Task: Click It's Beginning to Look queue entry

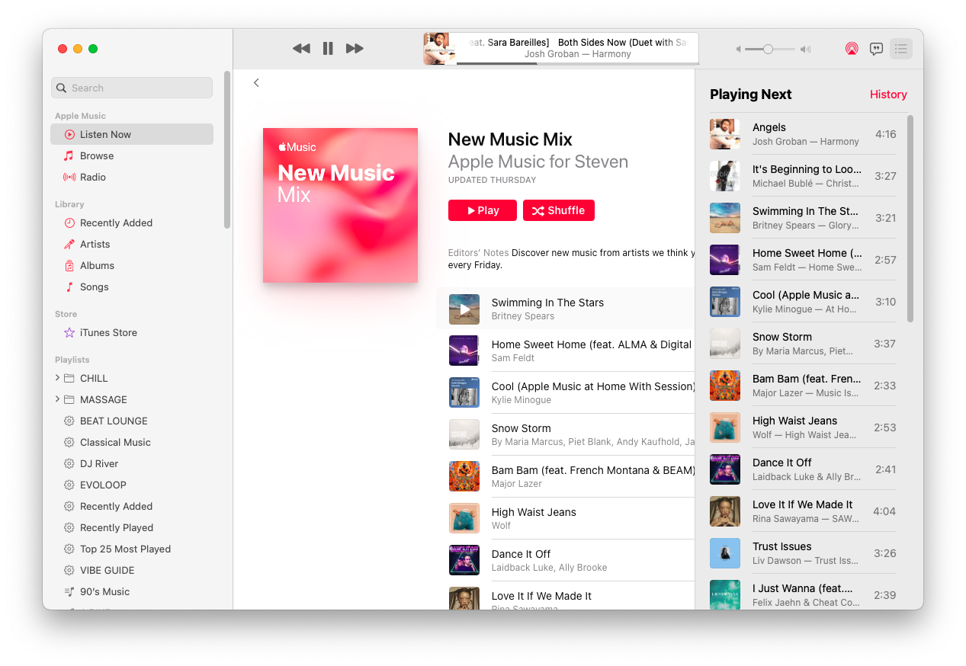Action: (803, 175)
